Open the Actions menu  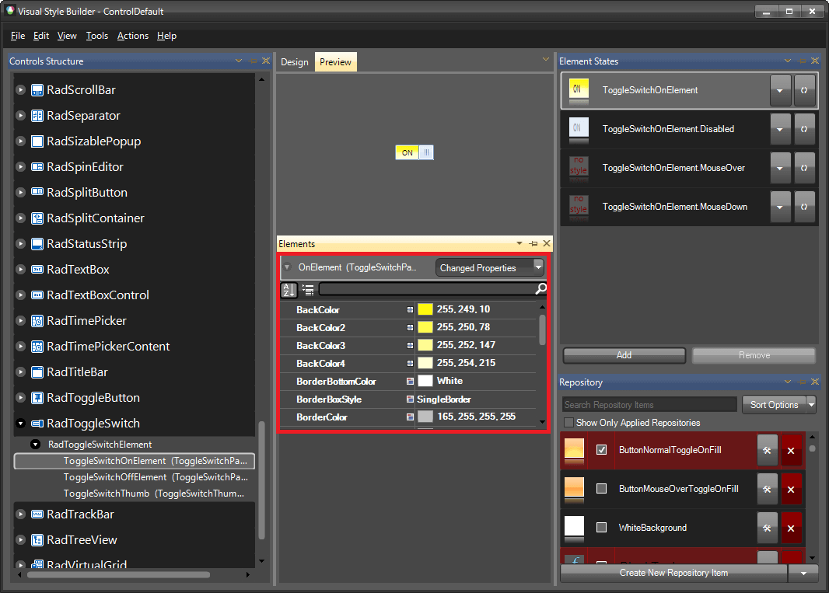[x=132, y=36]
